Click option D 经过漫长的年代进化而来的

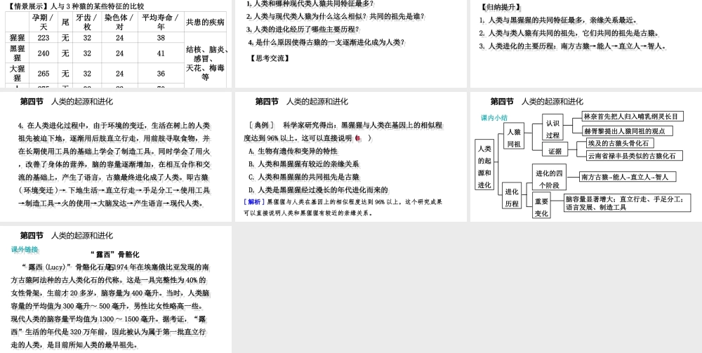coord(318,190)
